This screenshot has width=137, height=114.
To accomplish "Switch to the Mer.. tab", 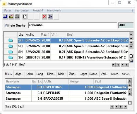I will coord(8,74).
